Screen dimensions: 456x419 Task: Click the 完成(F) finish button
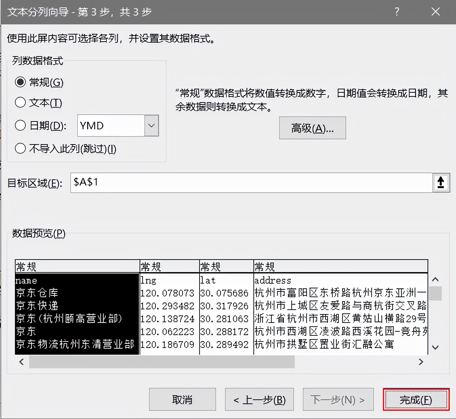[416, 399]
